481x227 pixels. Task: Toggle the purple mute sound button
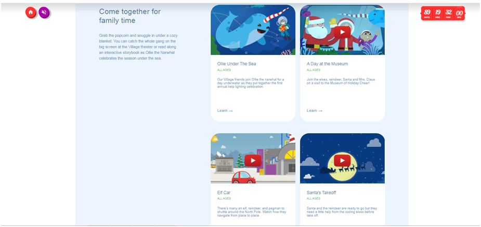44,12
